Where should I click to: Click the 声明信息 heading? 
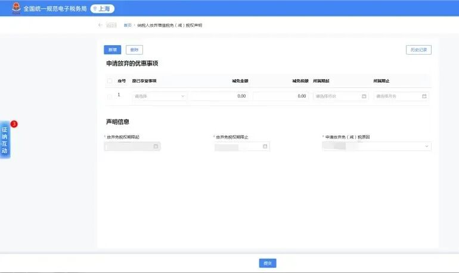click(117, 122)
